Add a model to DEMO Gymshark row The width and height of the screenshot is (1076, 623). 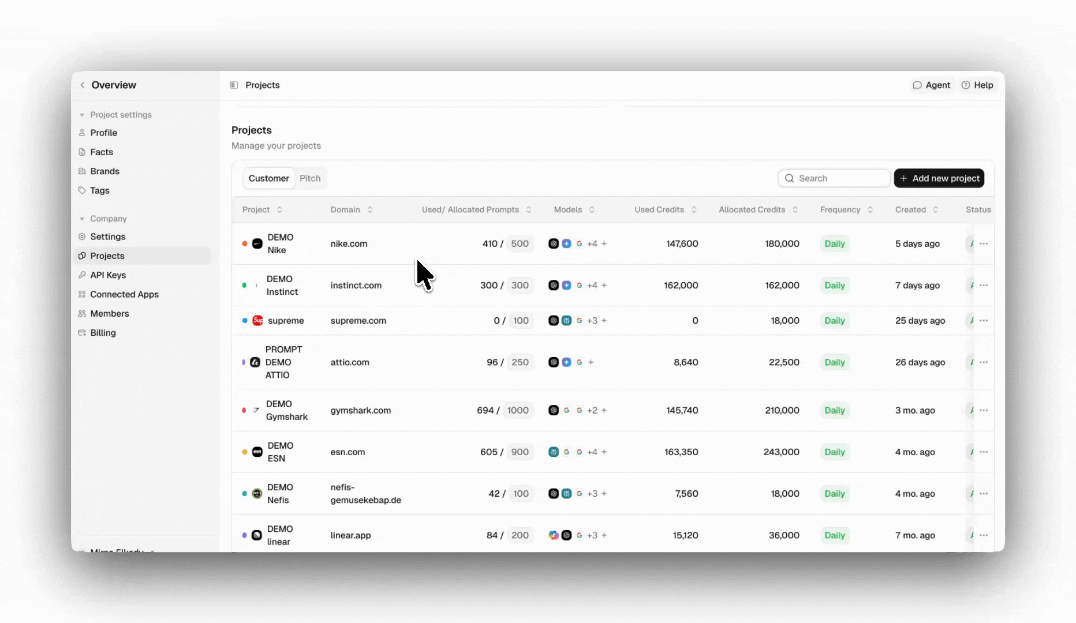[x=604, y=410]
